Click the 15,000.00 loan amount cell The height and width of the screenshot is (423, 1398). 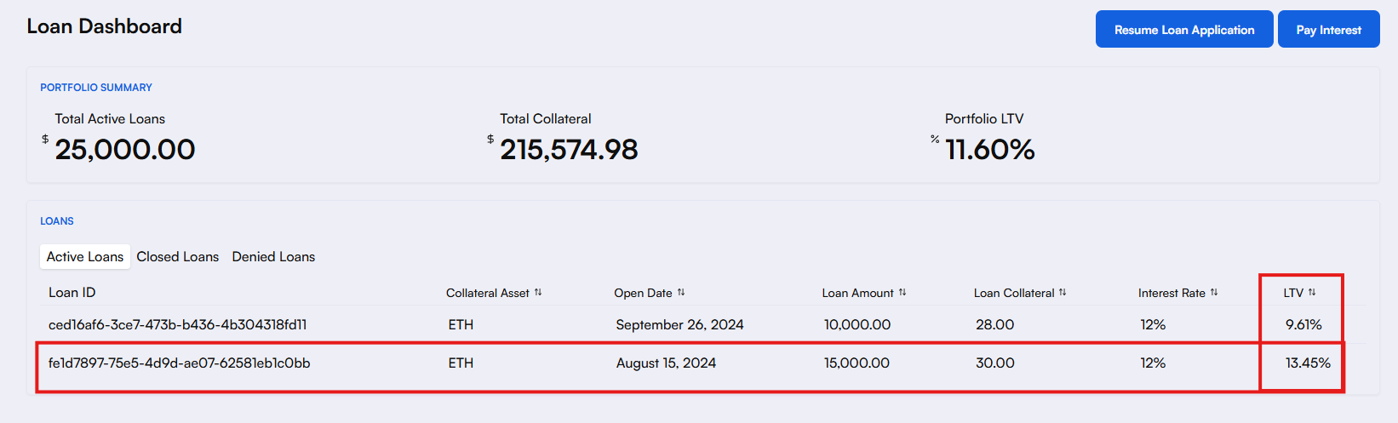pyautogui.click(x=857, y=363)
